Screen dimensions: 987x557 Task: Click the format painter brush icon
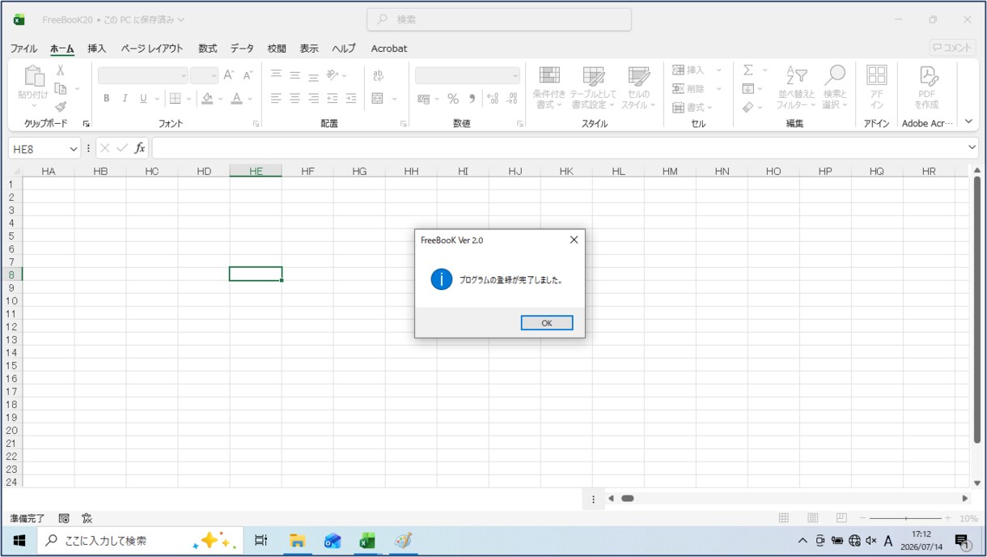[61, 106]
